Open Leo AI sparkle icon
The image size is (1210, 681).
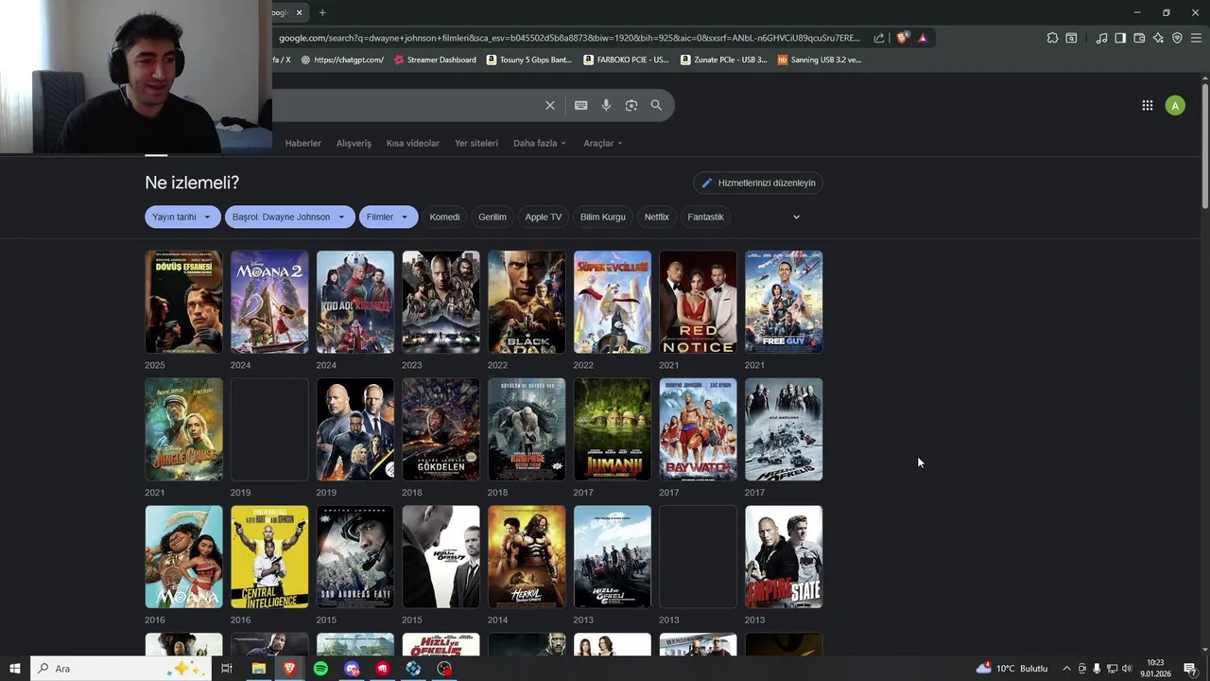pos(1158,38)
